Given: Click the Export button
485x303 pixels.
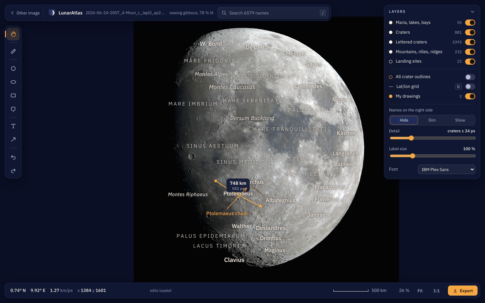Looking at the screenshot, I should click(x=462, y=291).
